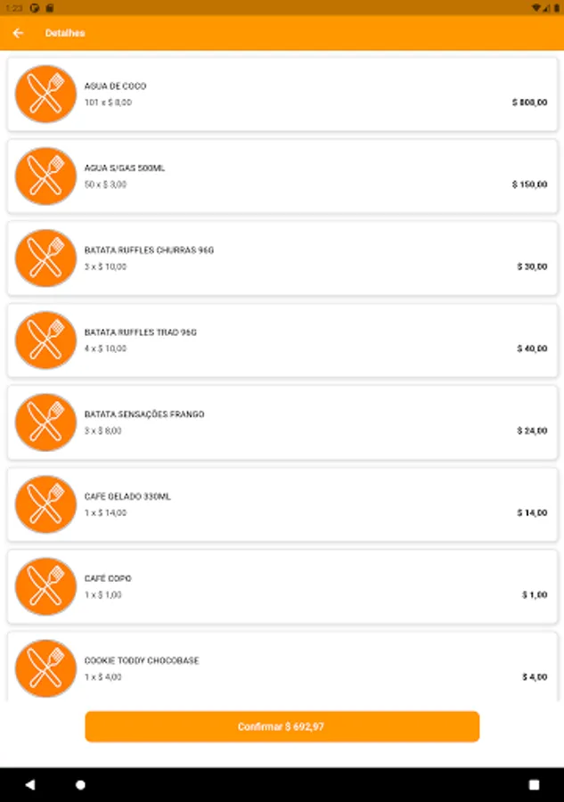The image size is (564, 802).
Task: Select the COOKIE TODDY CHOCOBASE item title
Action: tap(142, 660)
